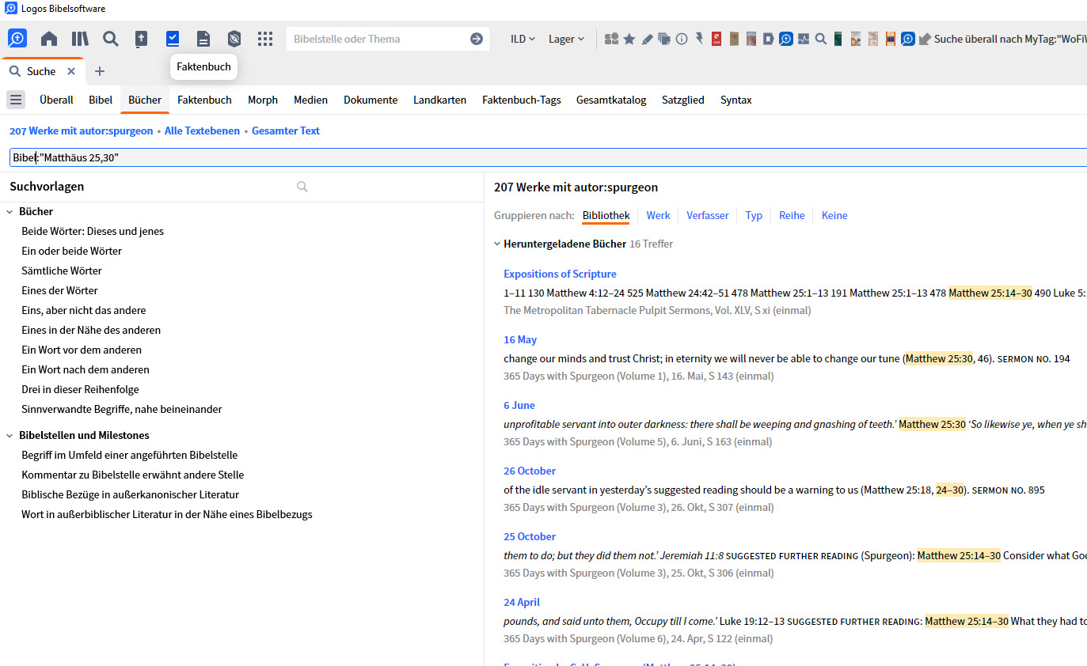Group results by Werk
Viewport: 1087px width, 666px height.
pyautogui.click(x=658, y=215)
